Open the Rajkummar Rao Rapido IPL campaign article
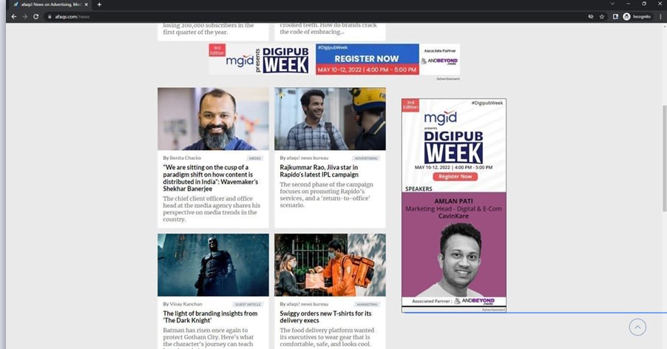The image size is (667, 349). (319, 171)
